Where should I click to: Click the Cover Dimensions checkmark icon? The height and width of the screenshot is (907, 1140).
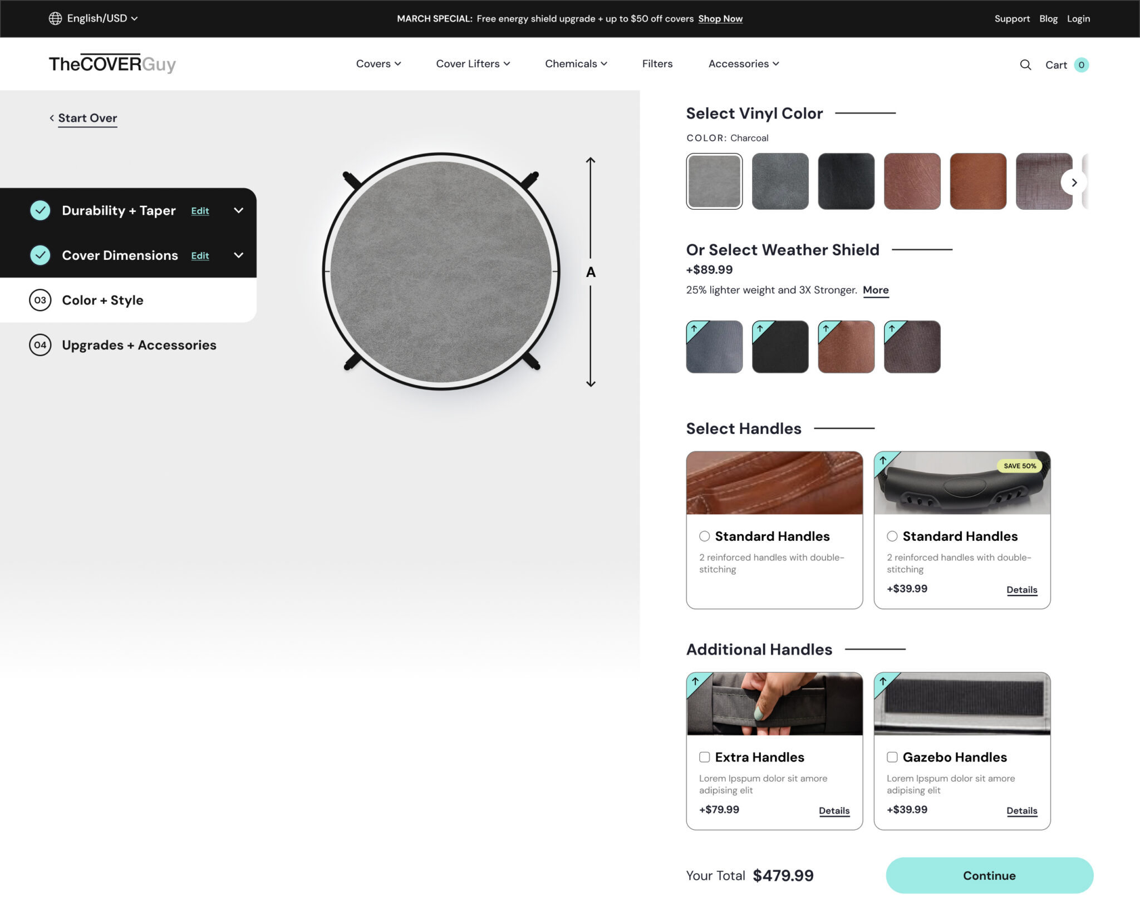(x=40, y=255)
